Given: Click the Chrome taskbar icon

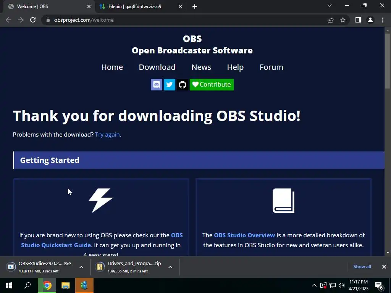Looking at the screenshot, I should 47,285.
